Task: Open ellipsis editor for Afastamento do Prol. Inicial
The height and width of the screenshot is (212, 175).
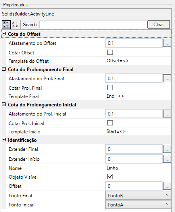Action: tap(167, 114)
